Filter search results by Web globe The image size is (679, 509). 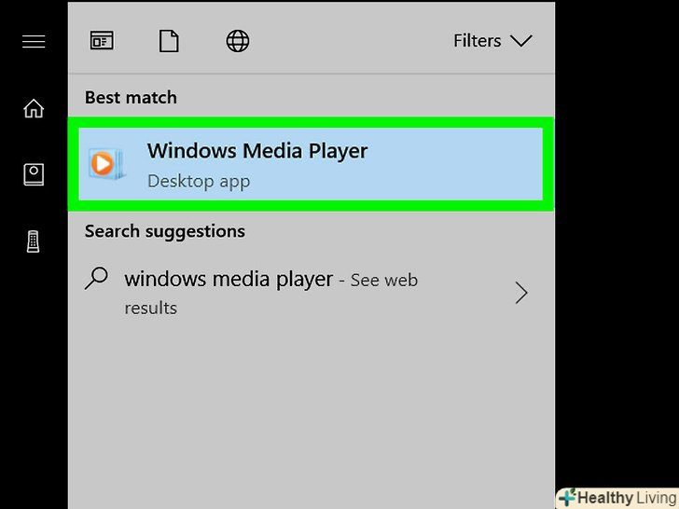tap(237, 41)
